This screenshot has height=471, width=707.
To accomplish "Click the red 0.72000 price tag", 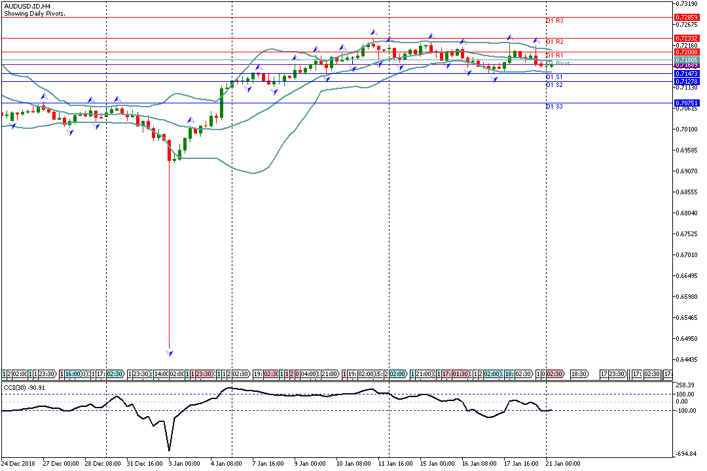I will (687, 52).
